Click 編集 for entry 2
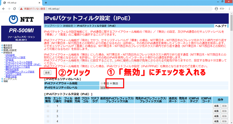 [x=216, y=111]
